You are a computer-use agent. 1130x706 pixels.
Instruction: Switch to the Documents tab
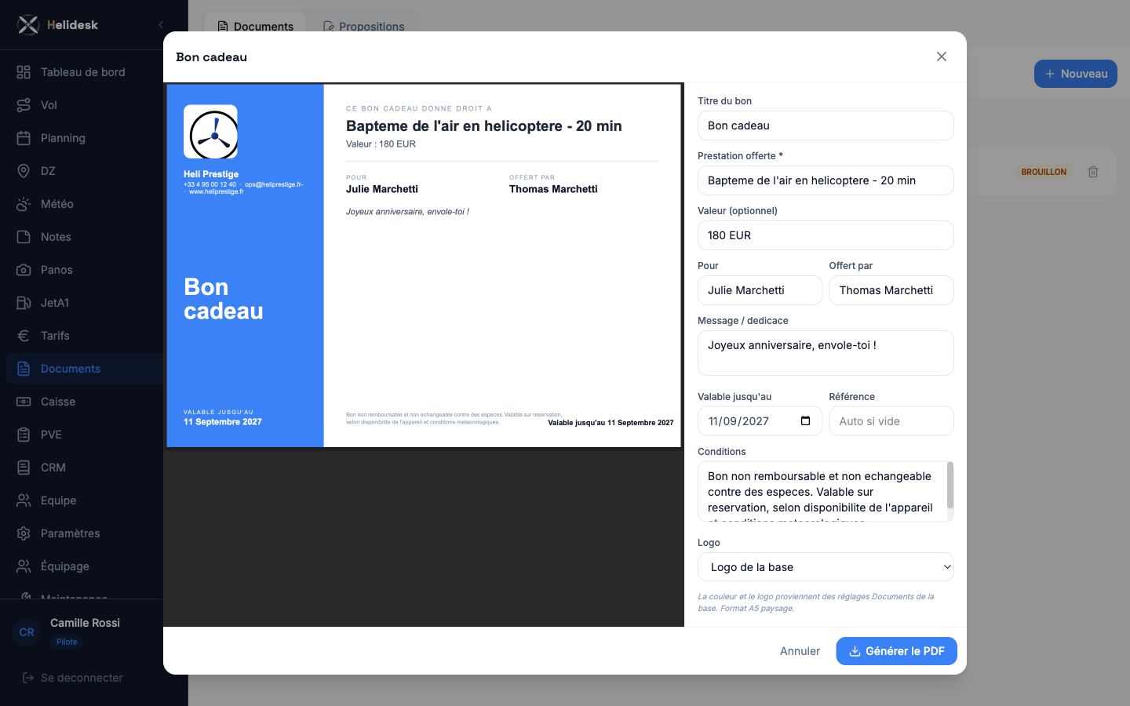[x=255, y=27]
